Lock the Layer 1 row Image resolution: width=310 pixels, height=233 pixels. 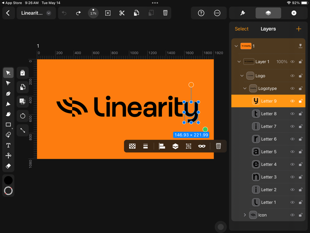(x=300, y=61)
